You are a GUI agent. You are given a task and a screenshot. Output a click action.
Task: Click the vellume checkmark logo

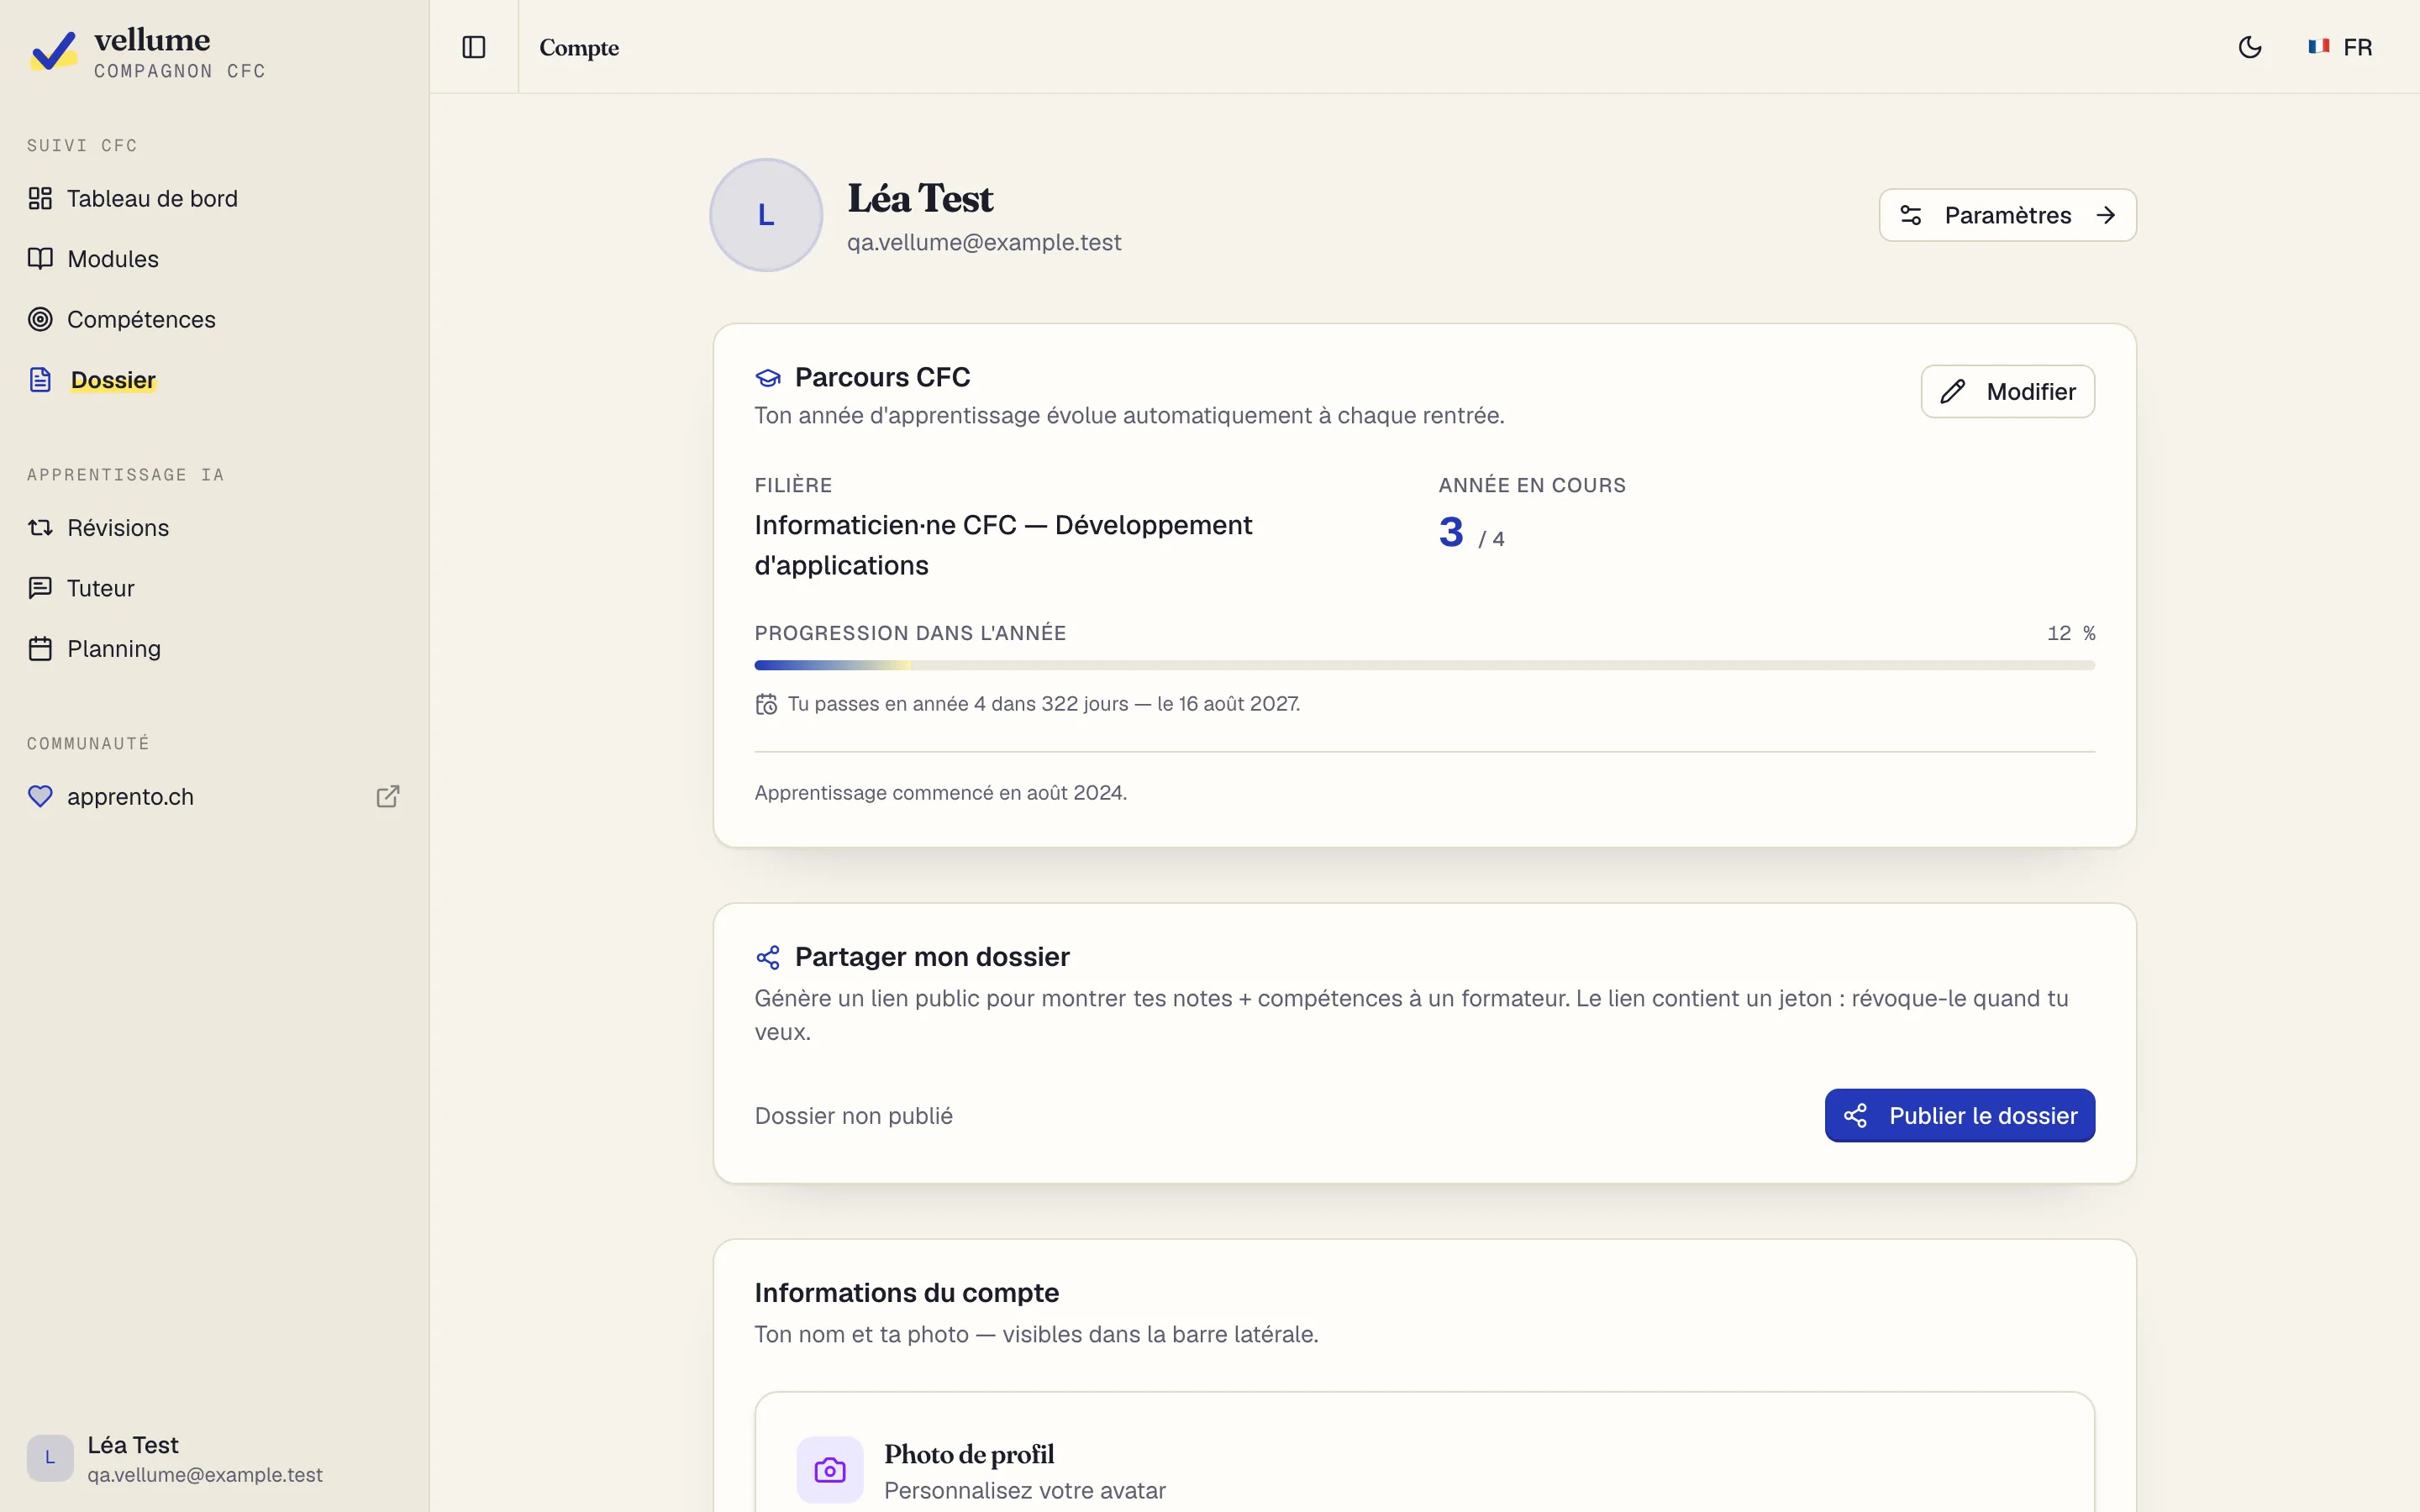click(x=53, y=50)
